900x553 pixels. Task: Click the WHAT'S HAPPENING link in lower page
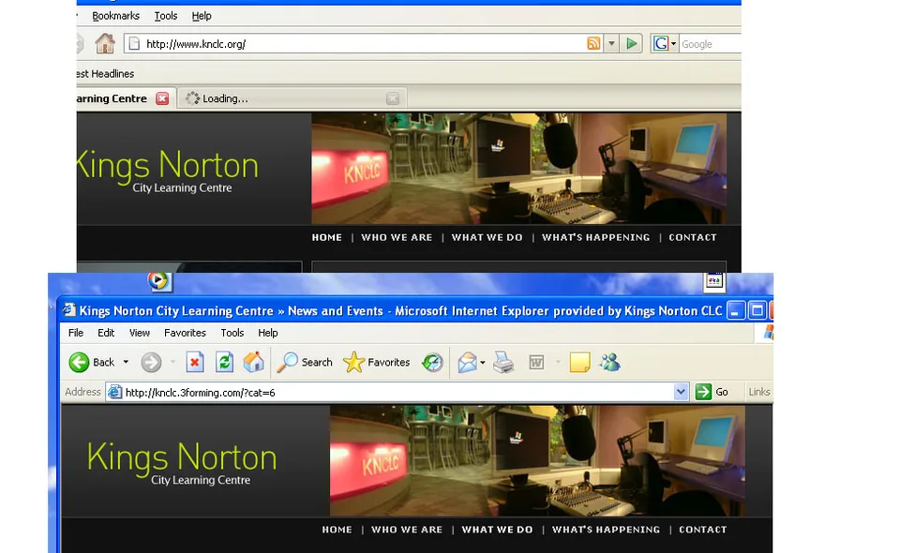tap(607, 530)
